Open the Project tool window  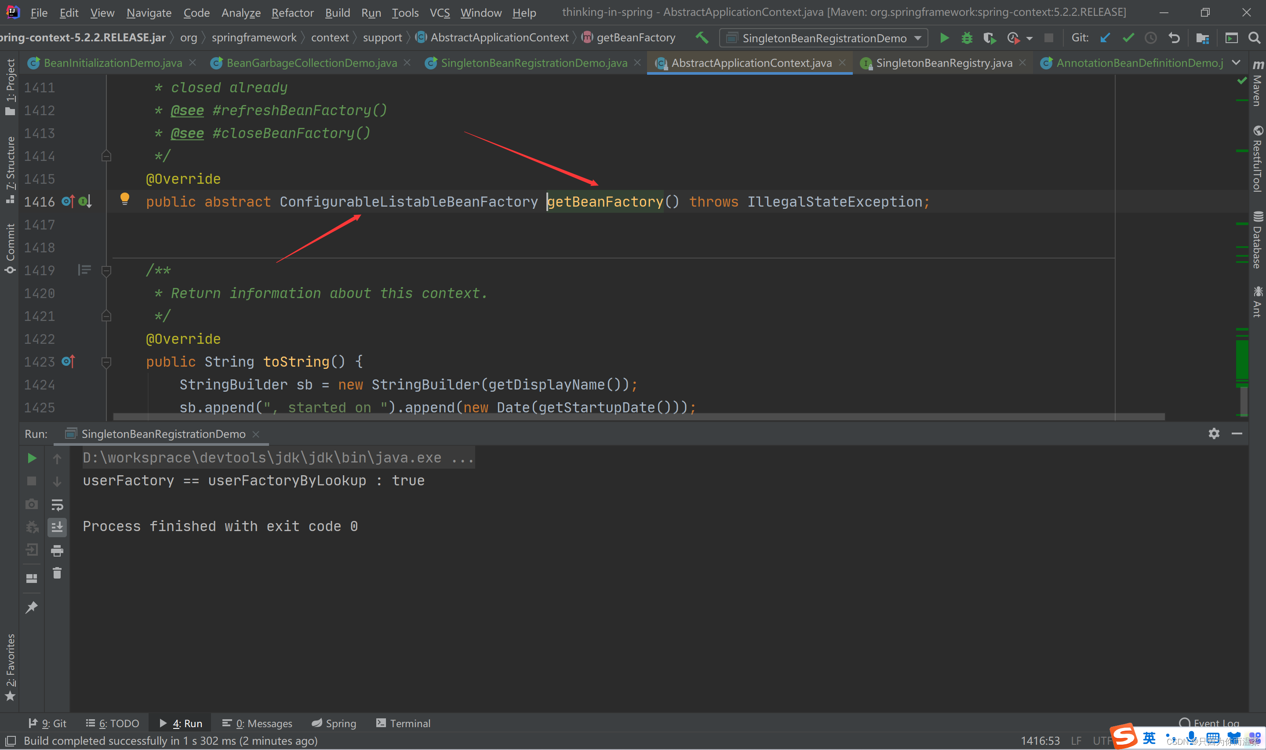click(x=10, y=87)
